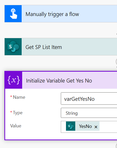Image resolution: width=117 pixels, height=148 pixels.
Task: Click the Name field containing varGetYesNo
Action: pyautogui.click(x=89, y=98)
